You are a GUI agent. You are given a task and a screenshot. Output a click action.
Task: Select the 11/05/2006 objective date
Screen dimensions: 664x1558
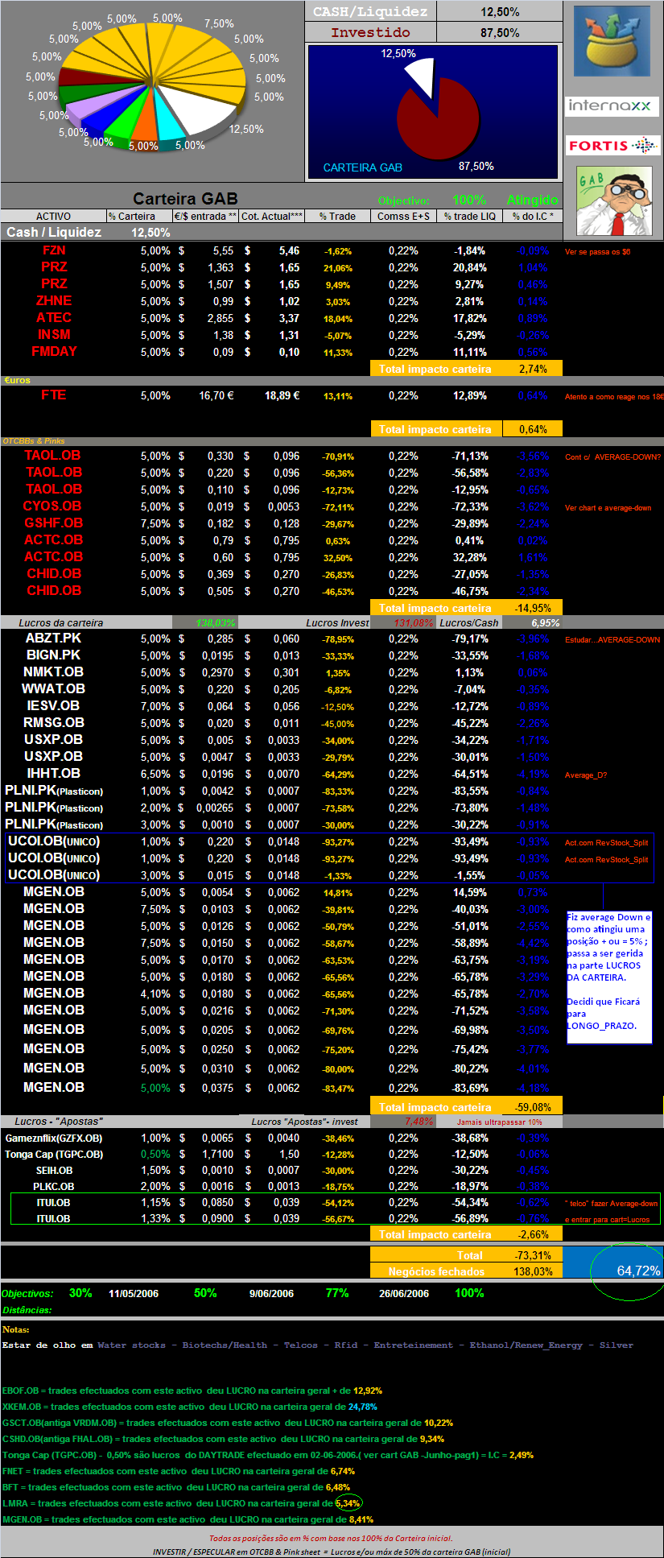pyautogui.click(x=134, y=1294)
